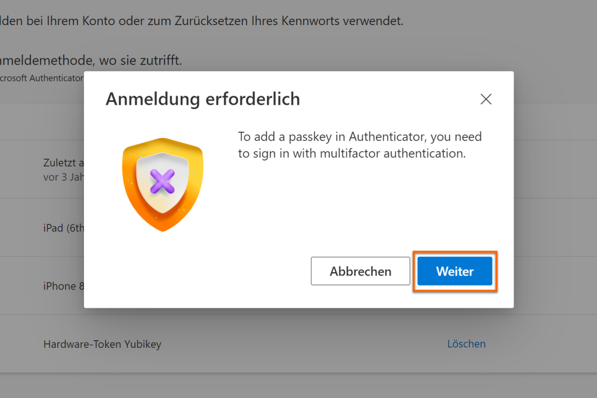Screen dimensions: 597x398
Task: Click the vor 3 Jahren timestamp text
Action: (60, 177)
